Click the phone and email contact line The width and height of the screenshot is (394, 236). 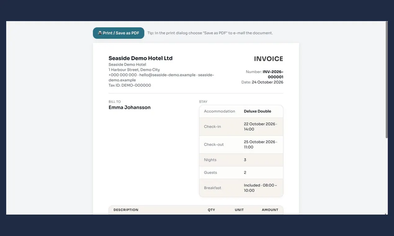click(x=161, y=77)
